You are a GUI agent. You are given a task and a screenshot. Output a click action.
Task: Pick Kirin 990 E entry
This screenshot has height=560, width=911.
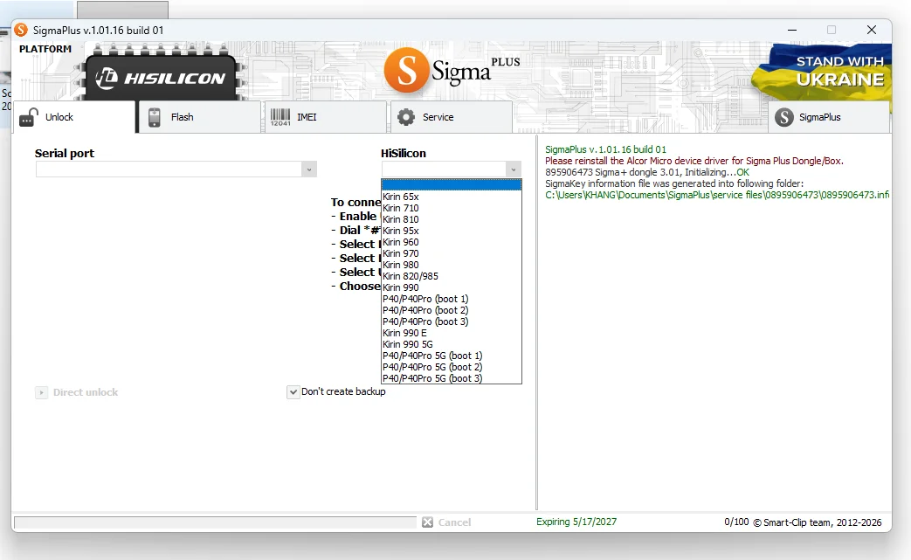pyautogui.click(x=452, y=333)
